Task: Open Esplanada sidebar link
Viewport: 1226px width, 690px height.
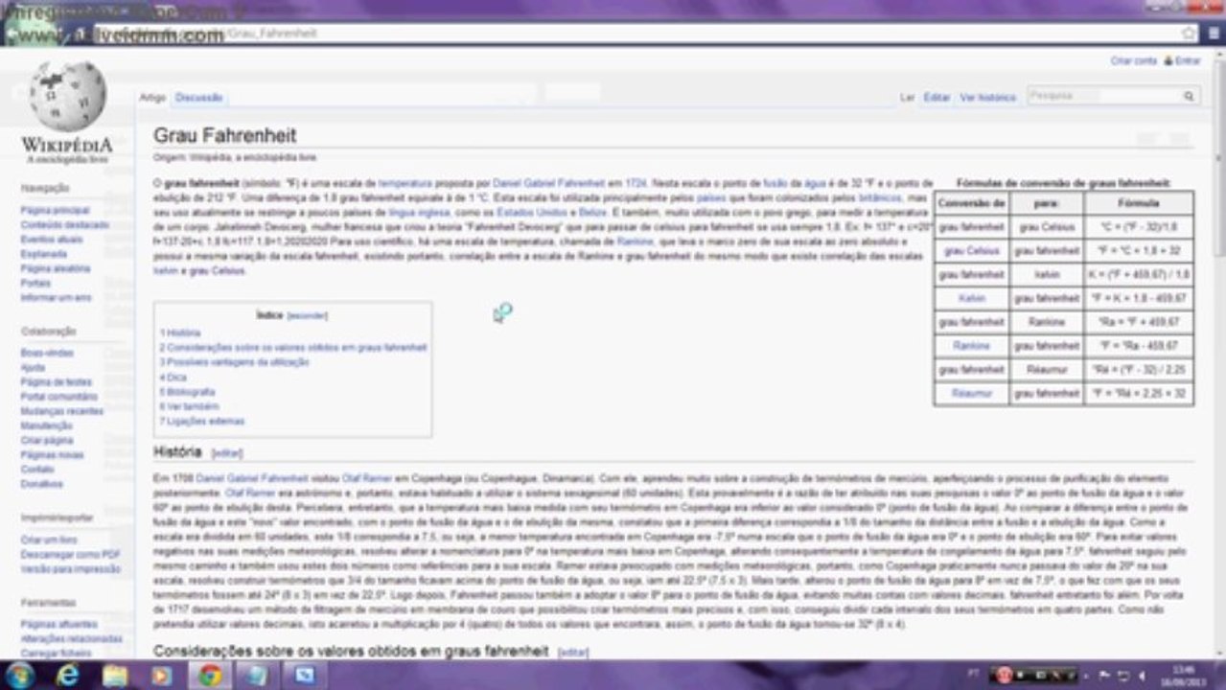Action: coord(44,254)
